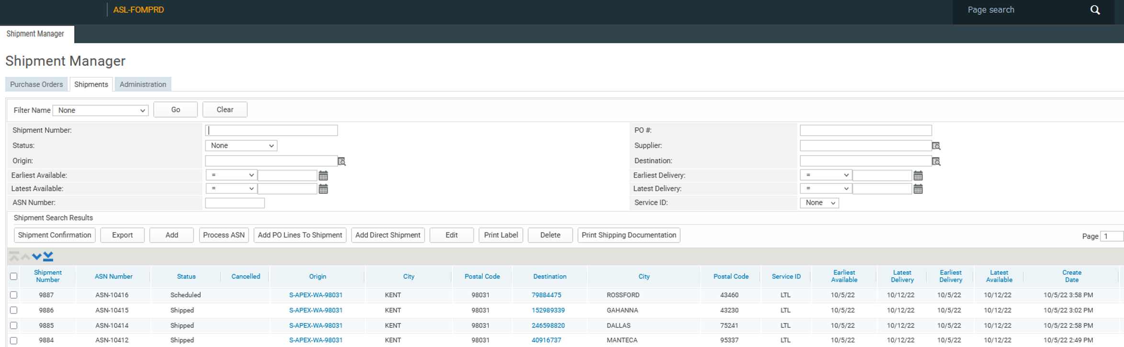Open Destination lookup icon
The image size is (1124, 347).
point(936,161)
